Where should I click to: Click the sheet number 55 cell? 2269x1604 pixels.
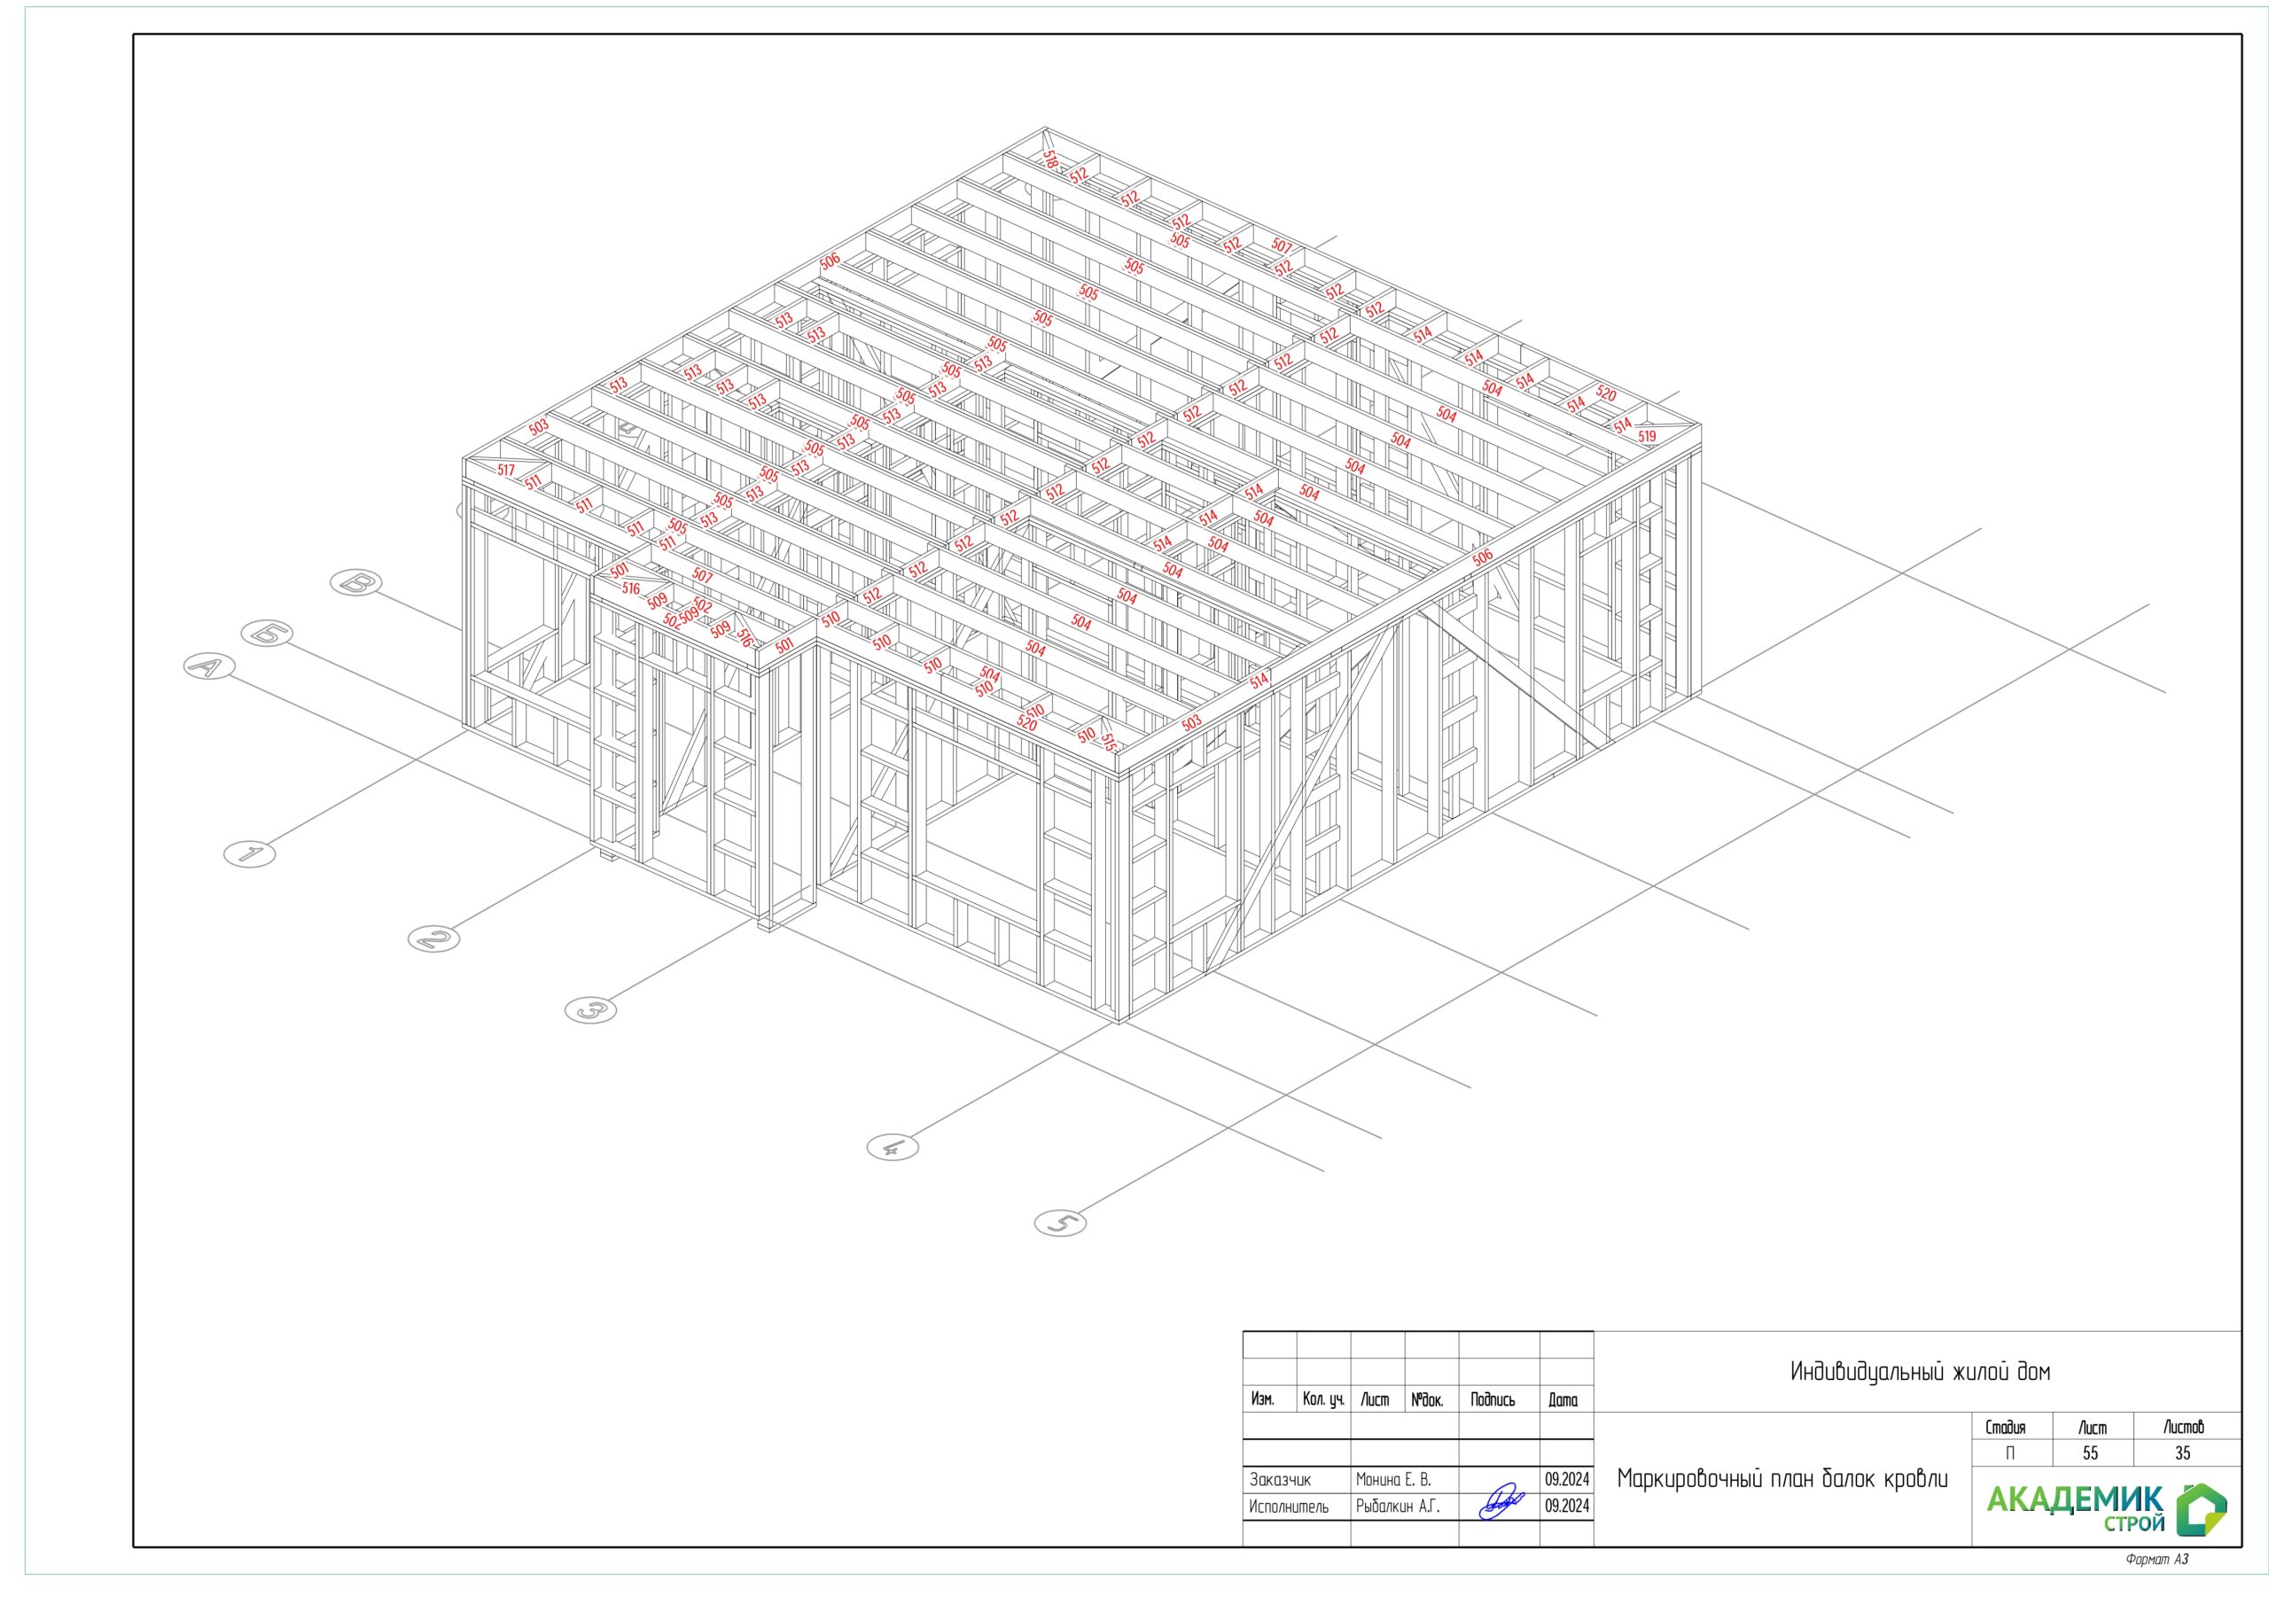click(2090, 1452)
